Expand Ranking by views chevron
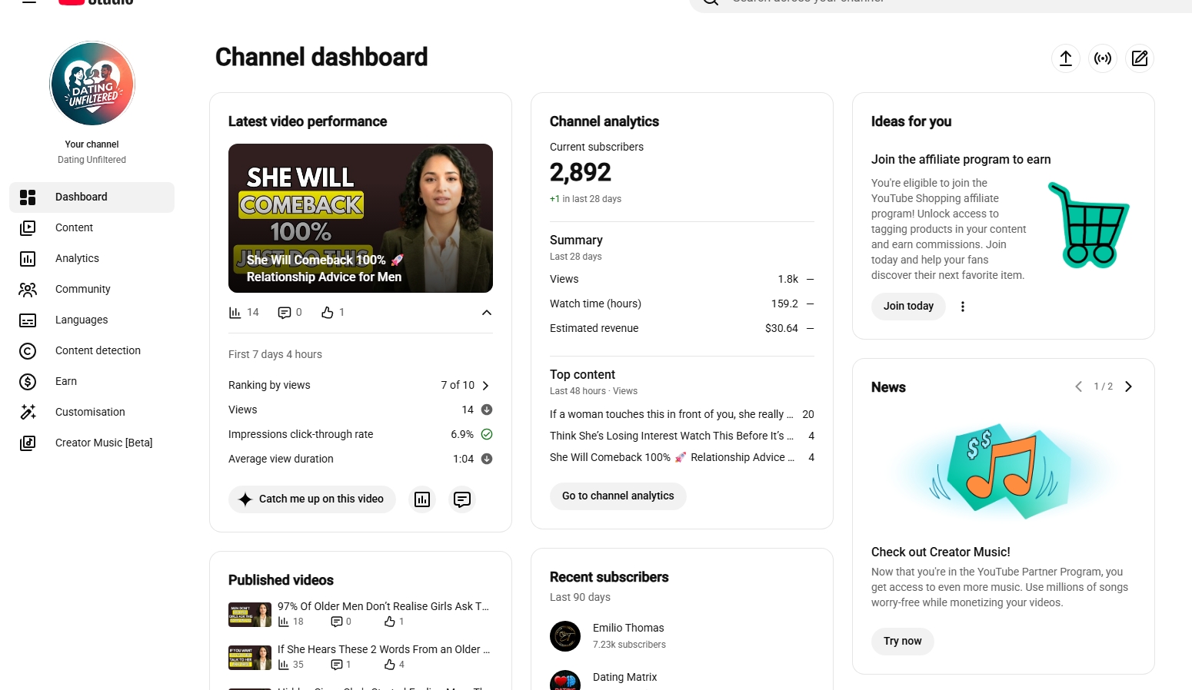Viewport: 1192px width, 690px height. 485,386
